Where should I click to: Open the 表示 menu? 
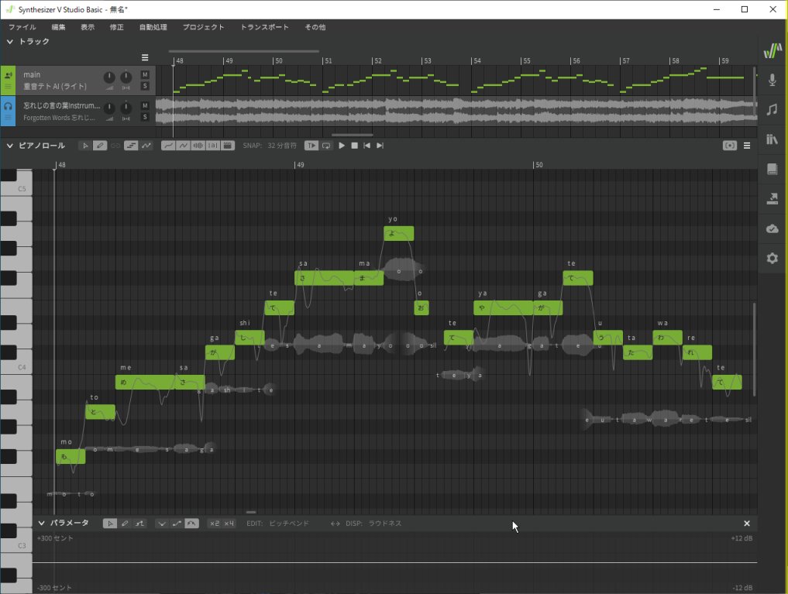pos(88,27)
